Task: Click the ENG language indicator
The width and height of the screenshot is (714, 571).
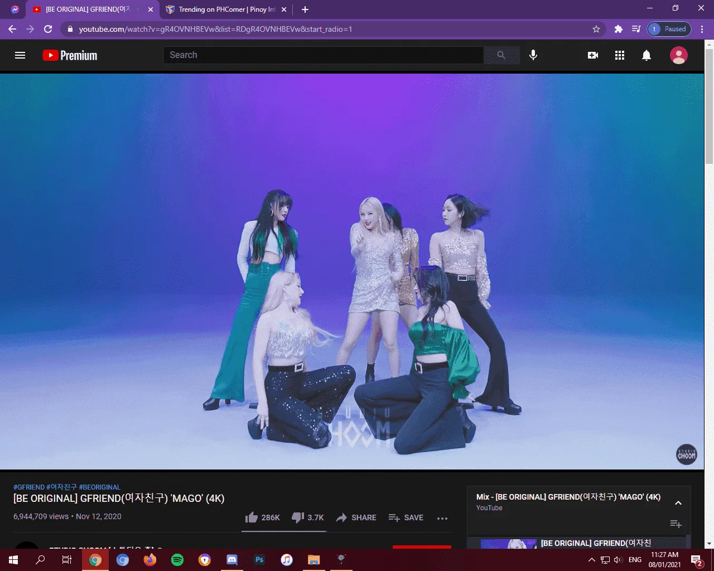Action: [635, 560]
